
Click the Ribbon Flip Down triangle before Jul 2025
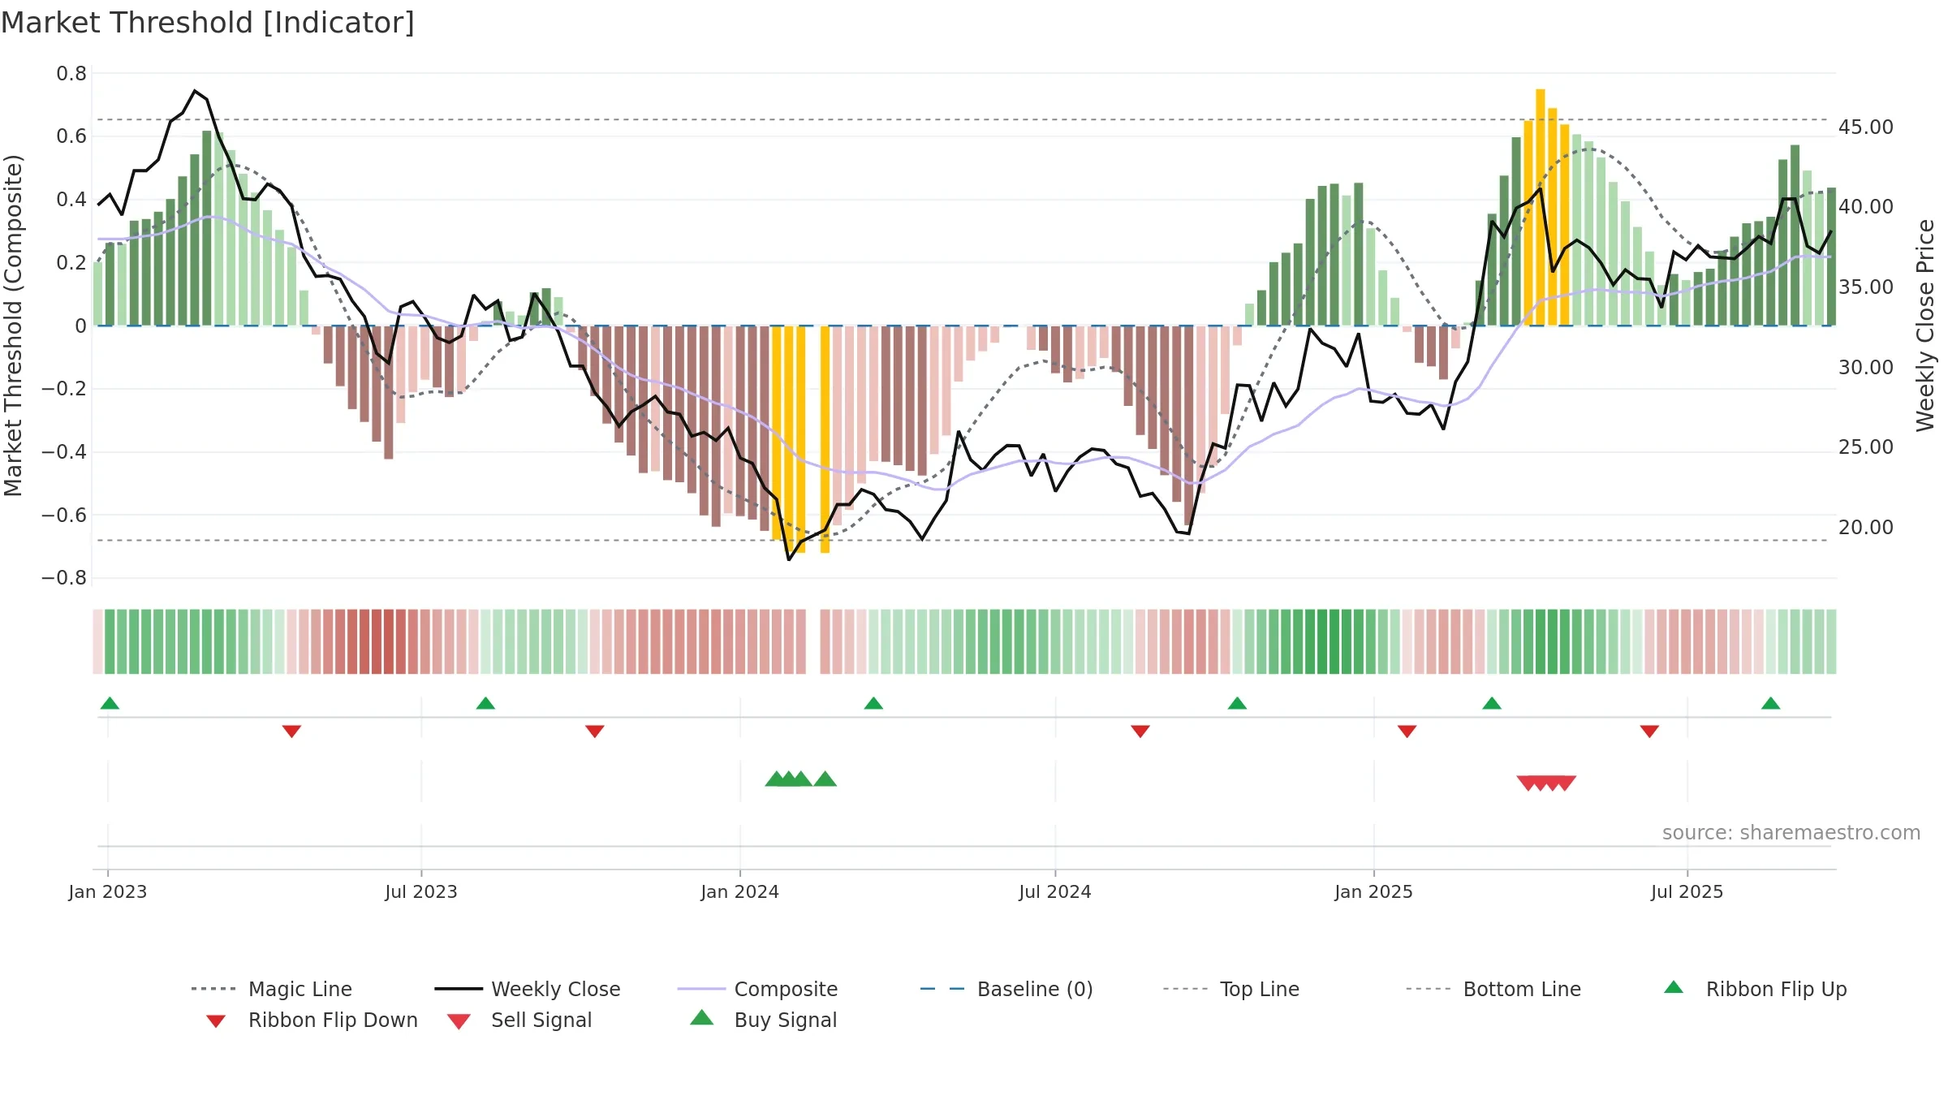[1649, 731]
